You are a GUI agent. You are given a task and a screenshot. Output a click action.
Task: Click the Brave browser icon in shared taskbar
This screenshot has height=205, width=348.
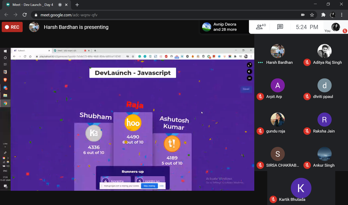point(5,80)
